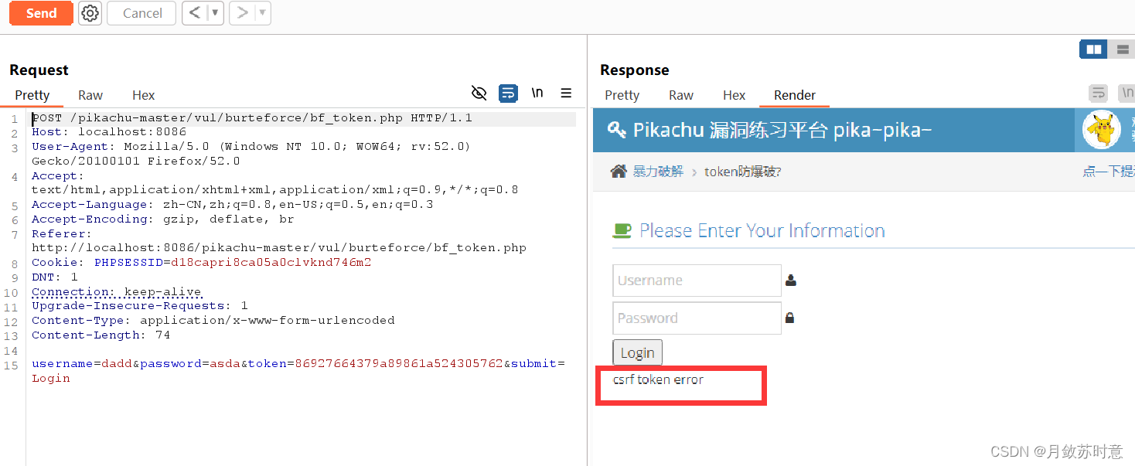
Task: Open Request panel hamburger menu
Action: click(x=566, y=94)
